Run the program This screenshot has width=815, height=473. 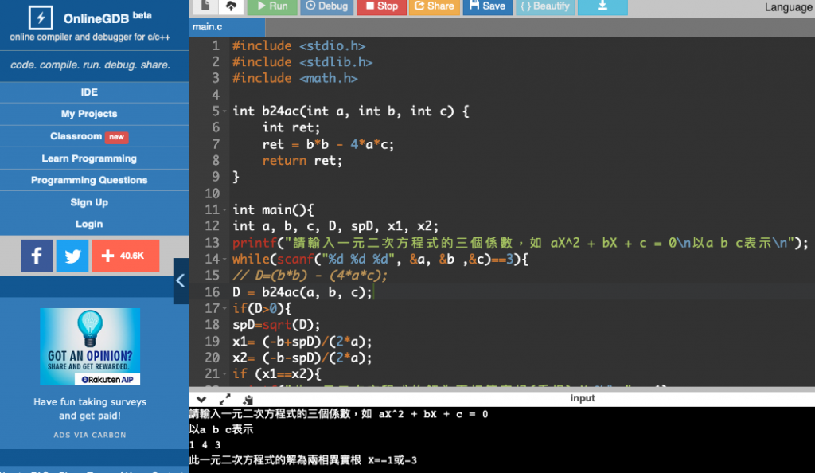272,6
